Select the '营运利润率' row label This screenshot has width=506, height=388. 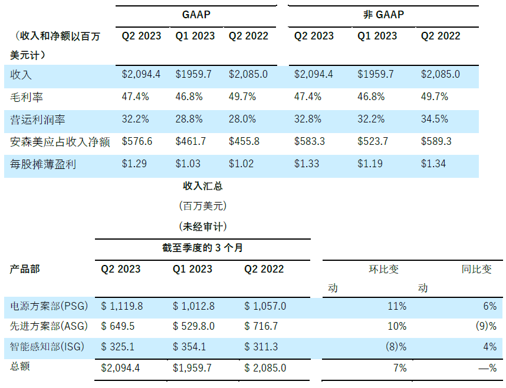(37, 120)
